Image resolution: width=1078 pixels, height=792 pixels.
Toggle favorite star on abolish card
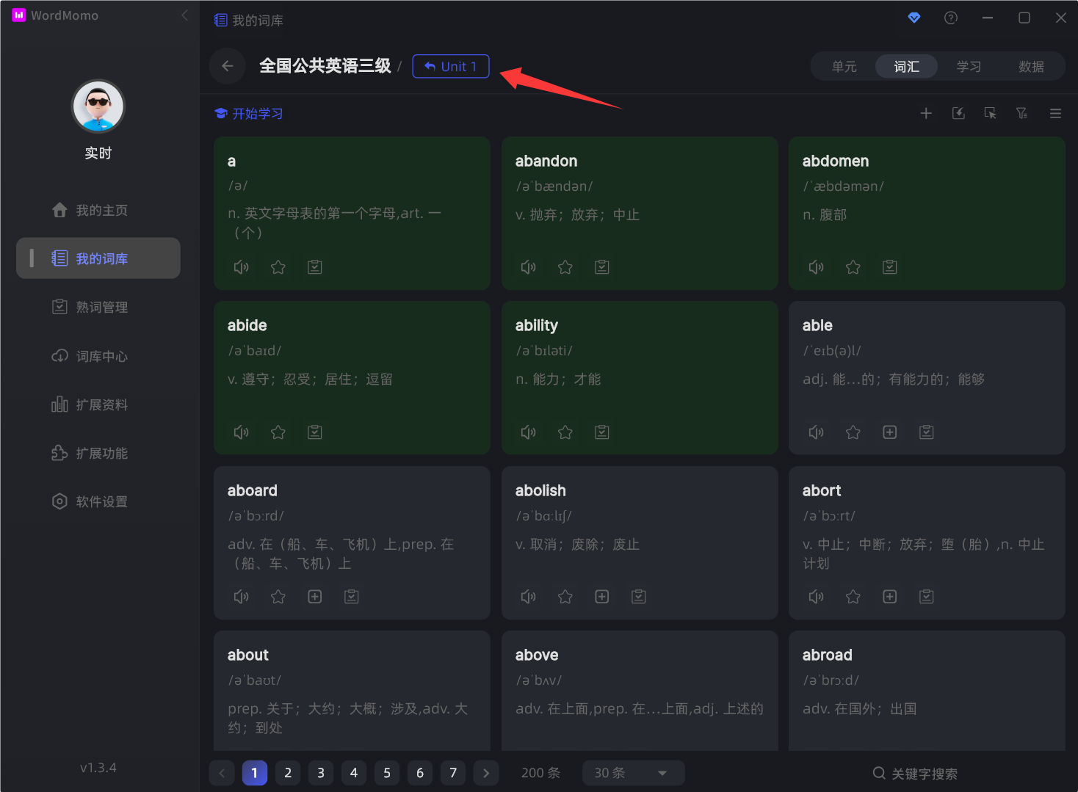(565, 597)
